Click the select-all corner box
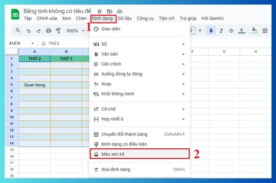This screenshot has width=276, height=183. coord(12,52)
